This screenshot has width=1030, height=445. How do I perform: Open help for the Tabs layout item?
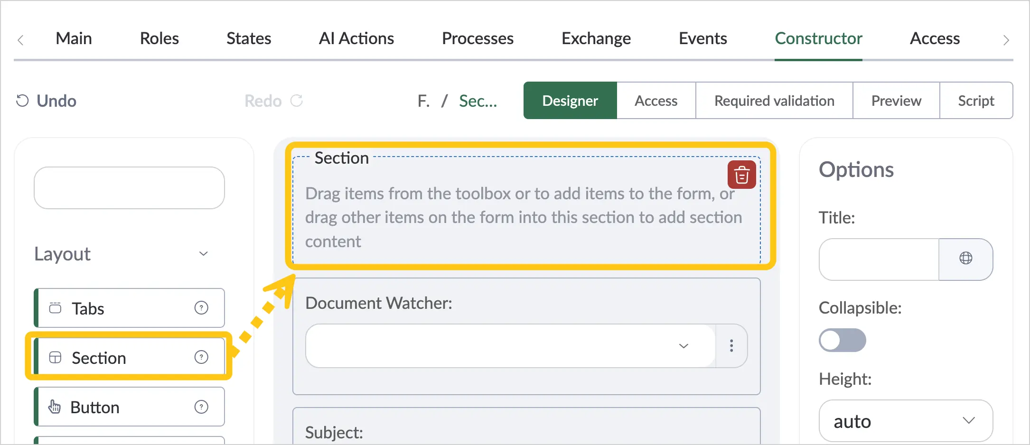(x=201, y=308)
